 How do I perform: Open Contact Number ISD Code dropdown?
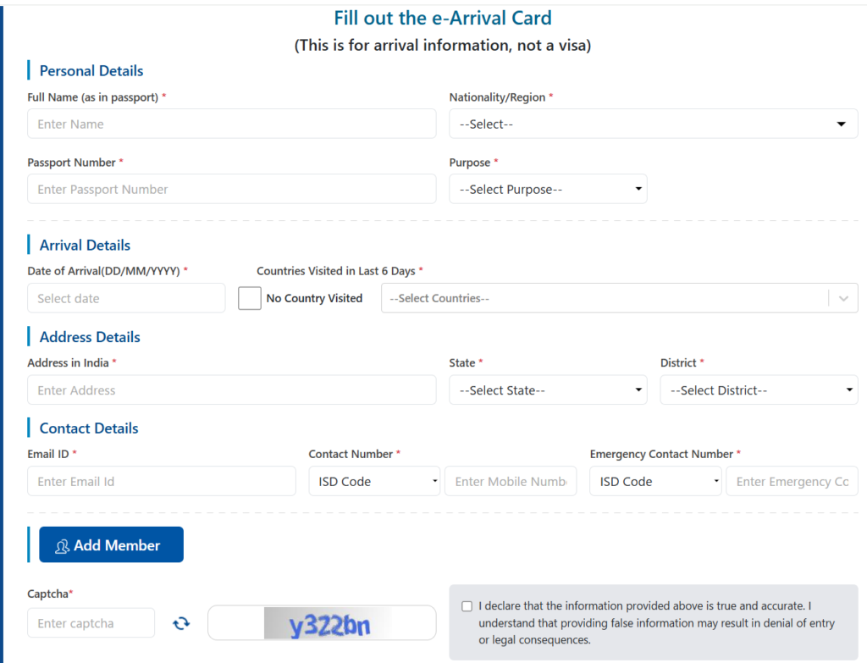(x=374, y=482)
